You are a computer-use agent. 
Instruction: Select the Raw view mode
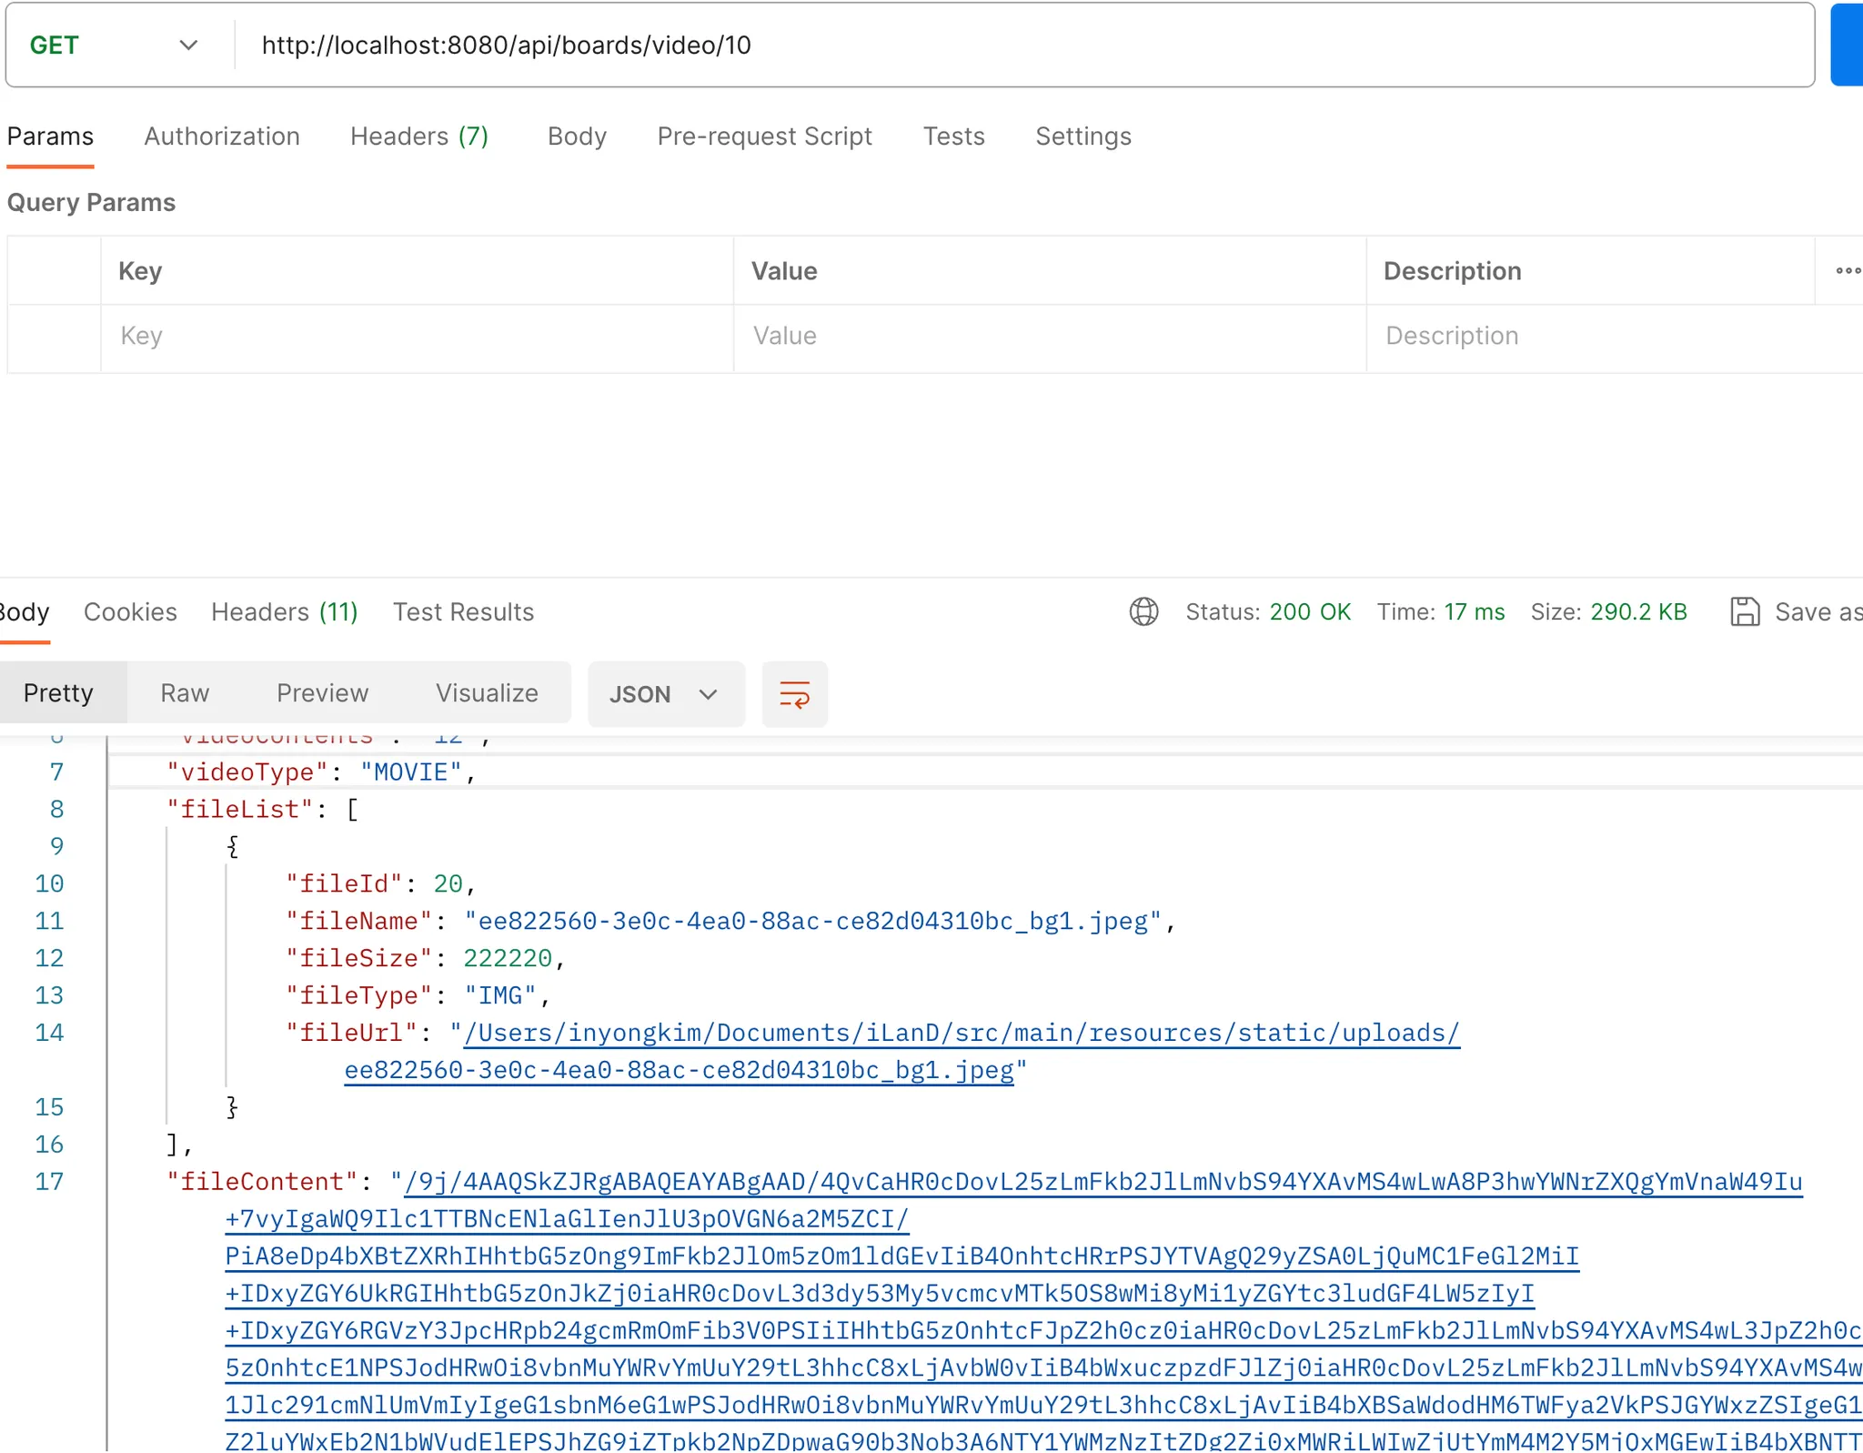[185, 693]
